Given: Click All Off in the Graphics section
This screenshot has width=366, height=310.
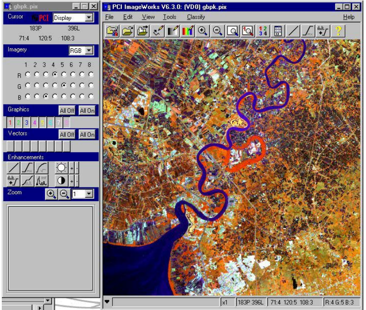Looking at the screenshot, I should point(67,111).
